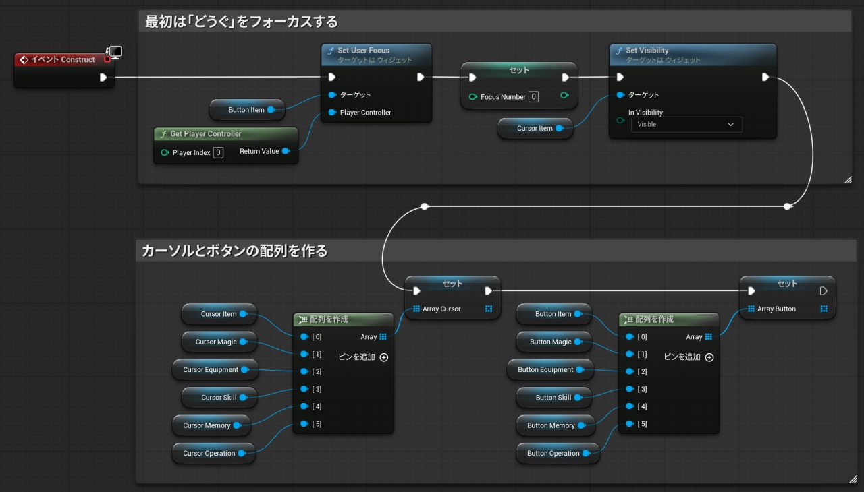Image resolution: width=864 pixels, height=492 pixels.
Task: Click the function icon on Get Player Controller
Action: coord(163,134)
